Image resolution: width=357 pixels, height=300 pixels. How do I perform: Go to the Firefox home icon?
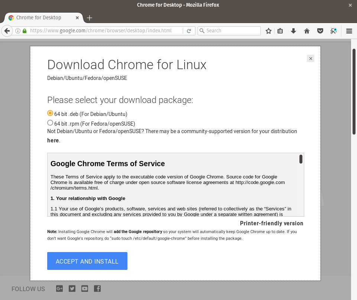click(307, 31)
